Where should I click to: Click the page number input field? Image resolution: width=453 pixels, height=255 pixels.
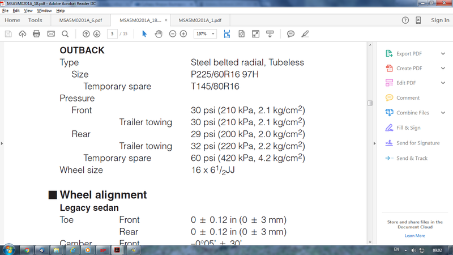pyautogui.click(x=112, y=34)
